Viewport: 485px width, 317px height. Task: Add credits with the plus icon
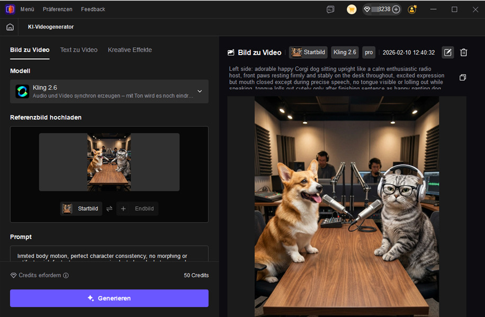click(396, 10)
